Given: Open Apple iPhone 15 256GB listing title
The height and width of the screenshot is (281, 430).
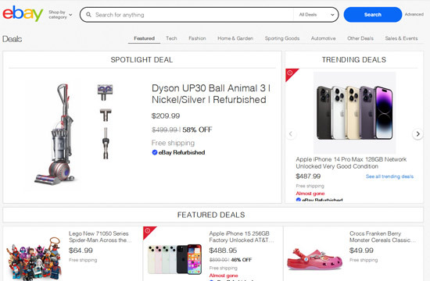Looking at the screenshot, I should tap(242, 237).
